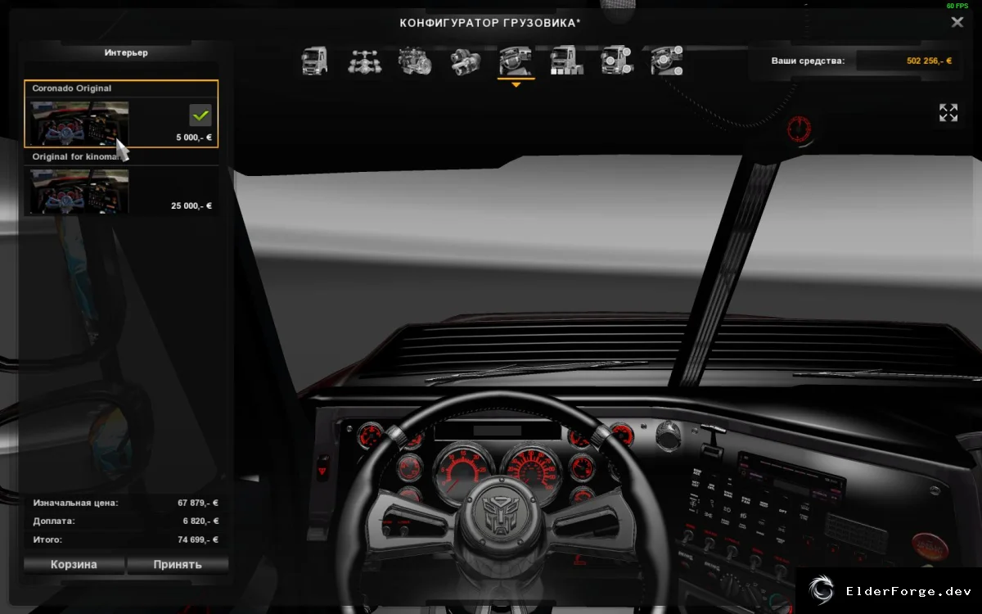The width and height of the screenshot is (982, 614).
Task: Select the Coronado Original interior thumbnail
Action: tap(80, 123)
